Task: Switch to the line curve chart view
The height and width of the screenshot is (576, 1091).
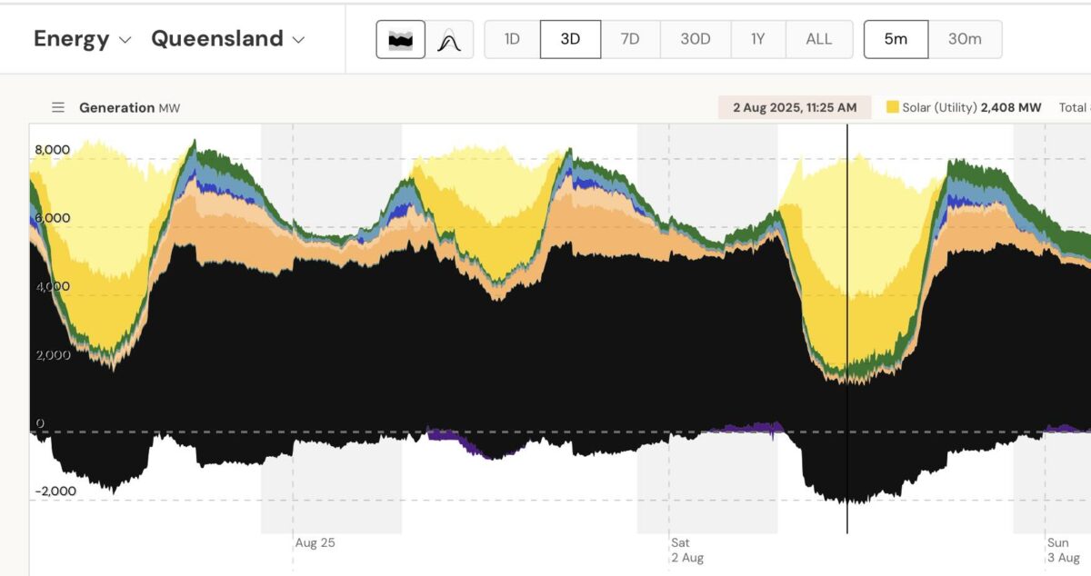Action: tap(448, 40)
